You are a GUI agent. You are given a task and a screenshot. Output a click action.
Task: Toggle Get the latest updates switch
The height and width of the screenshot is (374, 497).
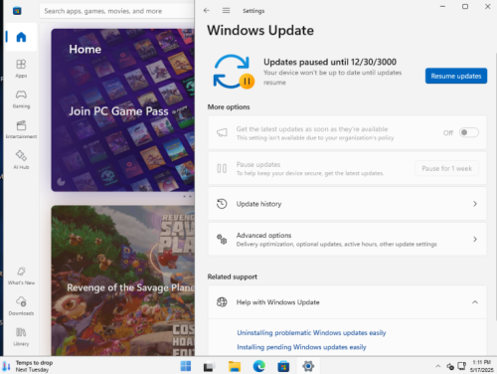469,132
